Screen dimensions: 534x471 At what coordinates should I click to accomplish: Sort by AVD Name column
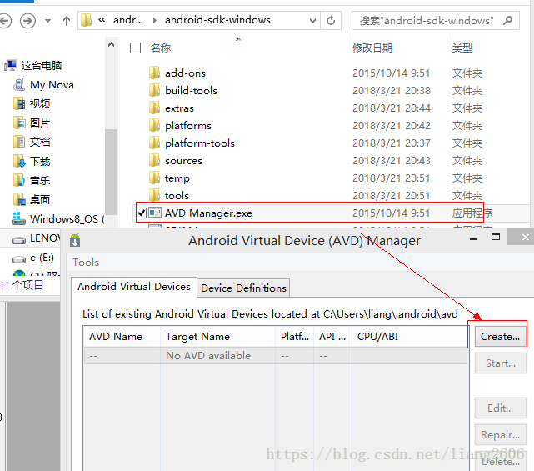[122, 337]
